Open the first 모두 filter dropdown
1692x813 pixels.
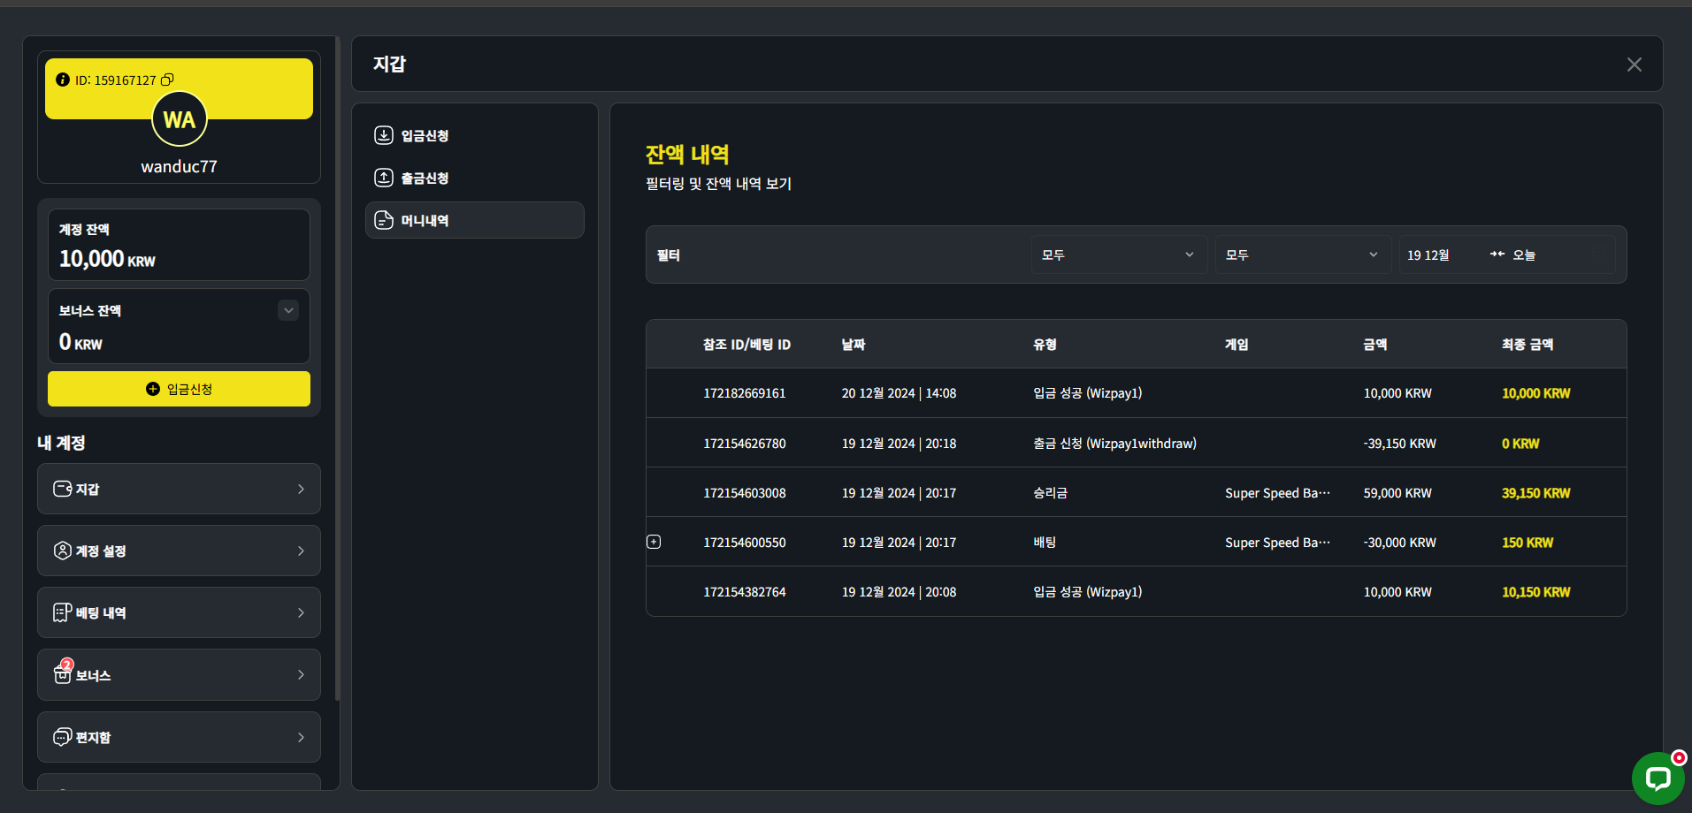pyautogui.click(x=1119, y=255)
